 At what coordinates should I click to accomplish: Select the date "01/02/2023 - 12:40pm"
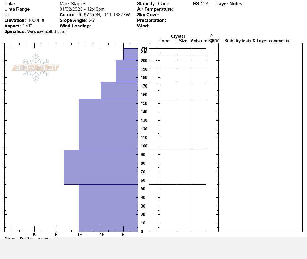pyautogui.click(x=82, y=9)
